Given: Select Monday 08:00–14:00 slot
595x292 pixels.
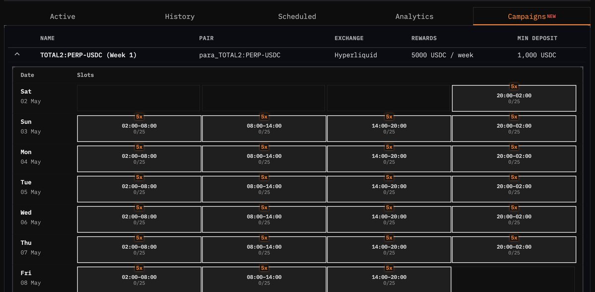Looking at the screenshot, I should click(264, 159).
